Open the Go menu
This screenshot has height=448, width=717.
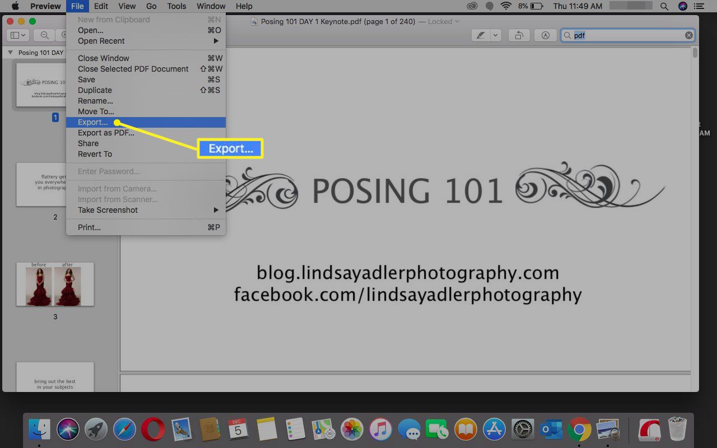151,6
